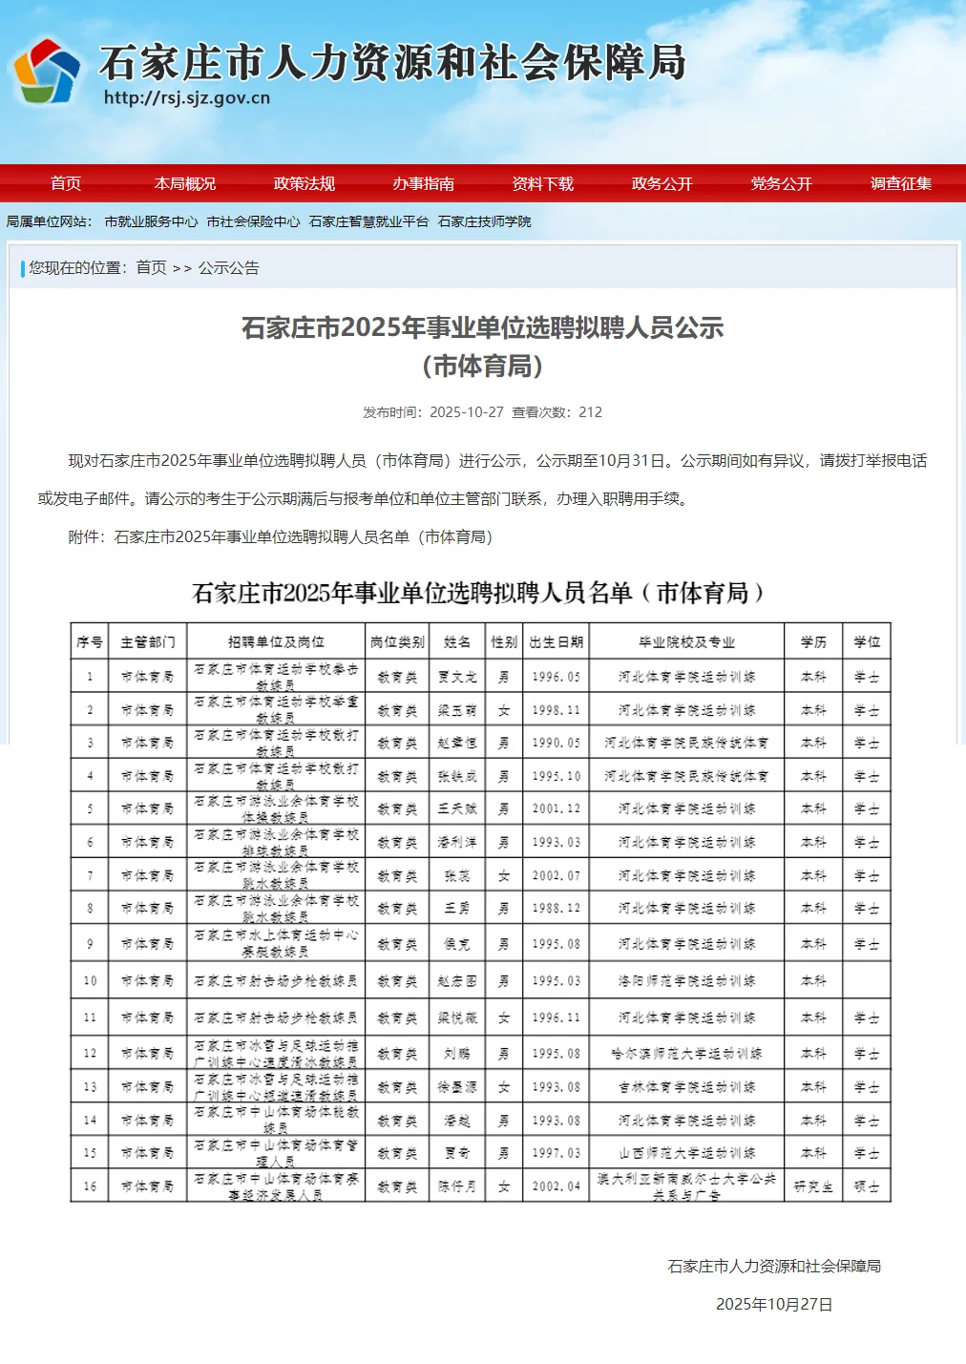Select row 1 of the personnel table

(x=477, y=676)
